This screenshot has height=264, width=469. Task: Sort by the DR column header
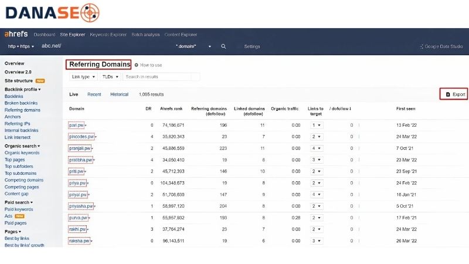click(x=148, y=109)
